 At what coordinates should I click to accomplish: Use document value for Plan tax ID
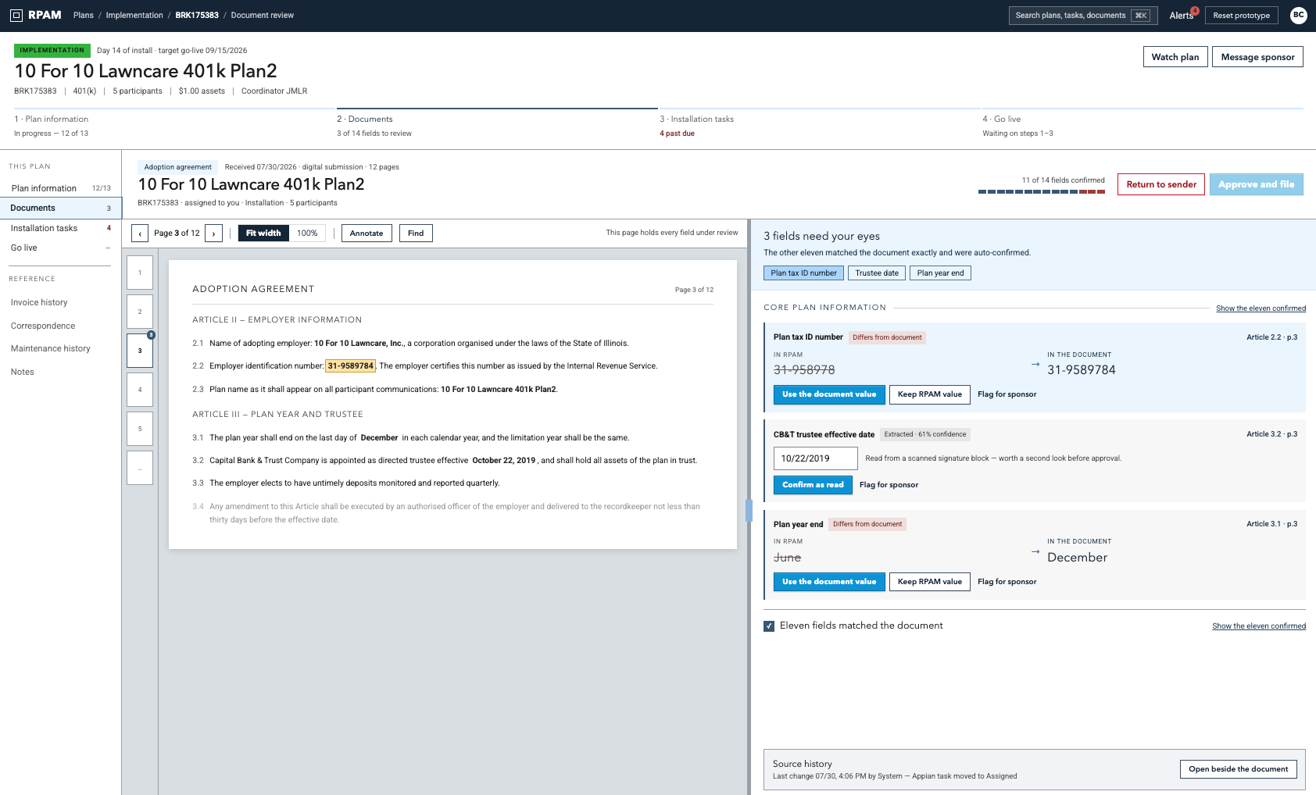(x=829, y=394)
